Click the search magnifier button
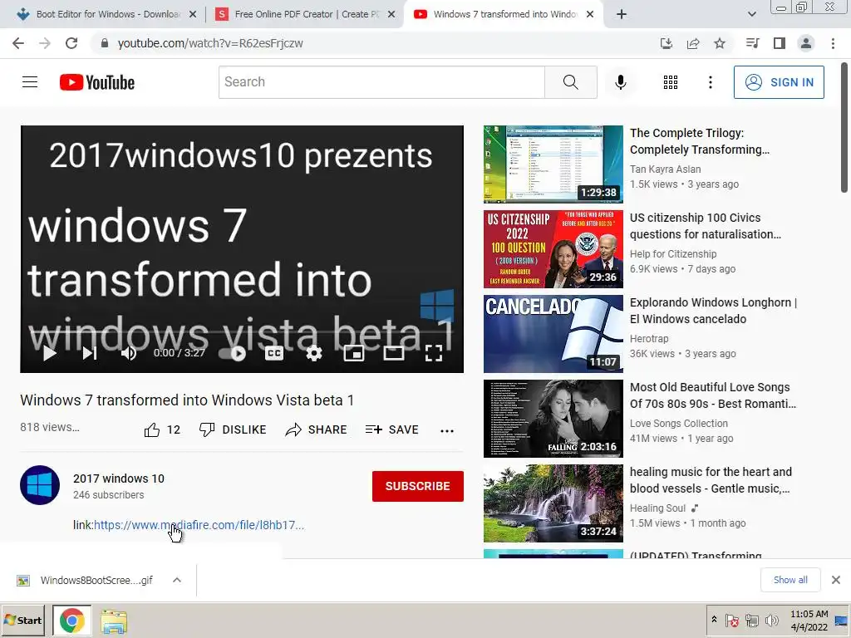Screen dimensions: 851x638 coord(570,82)
